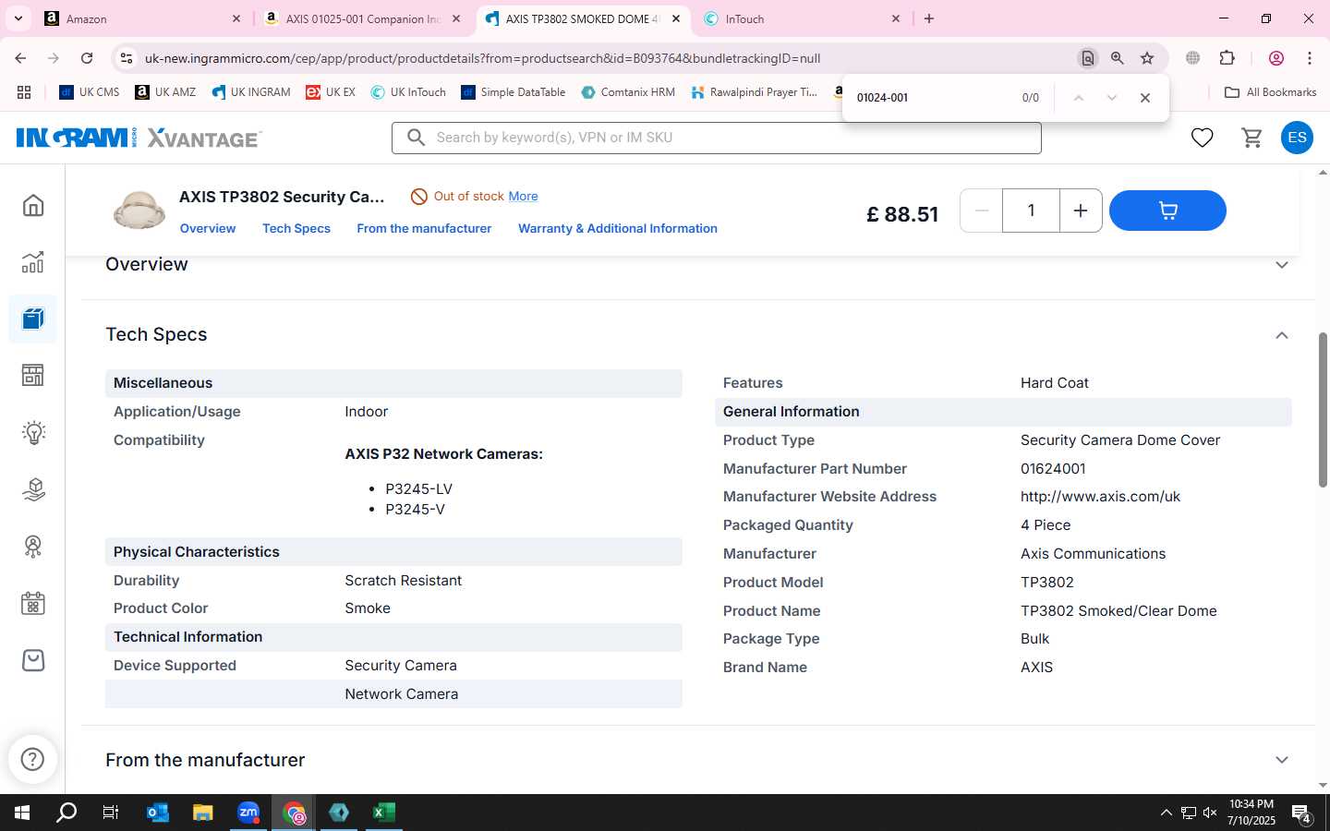1330x831 pixels.
Task: Click the Ingram Micro Xvantage logo
Action: click(139, 138)
